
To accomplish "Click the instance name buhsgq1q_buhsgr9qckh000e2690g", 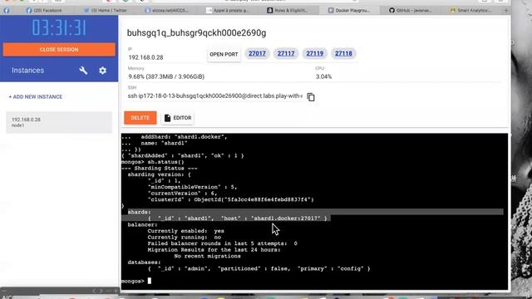I will 196,33.
